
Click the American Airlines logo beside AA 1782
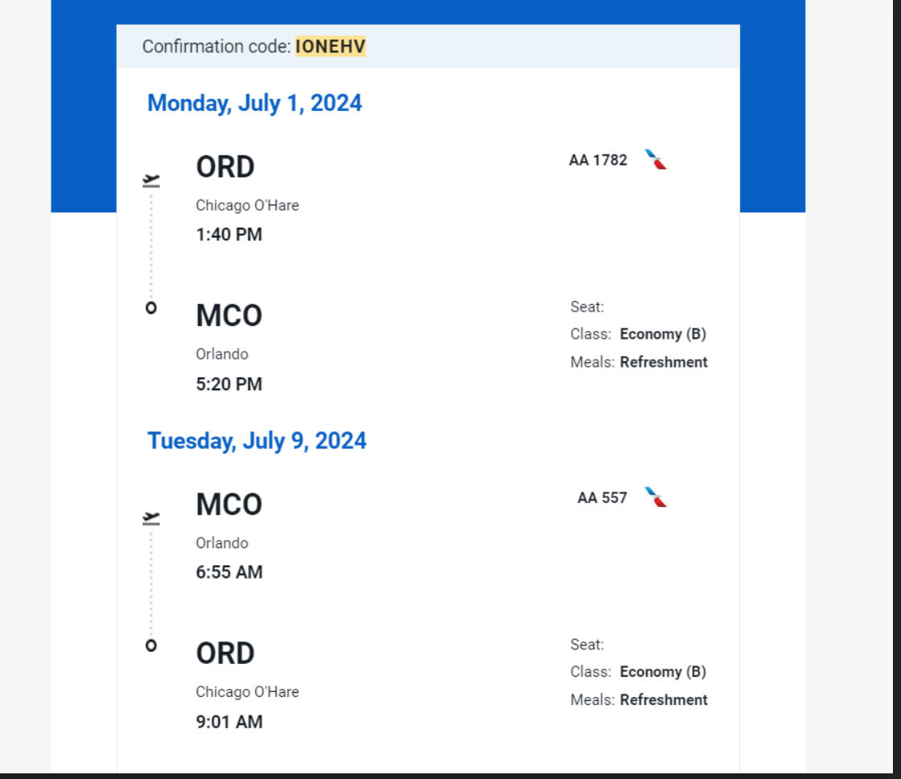pos(655,159)
